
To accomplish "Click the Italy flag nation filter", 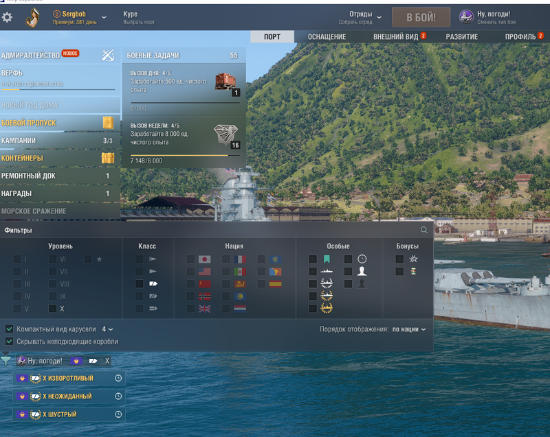I will [240, 272].
